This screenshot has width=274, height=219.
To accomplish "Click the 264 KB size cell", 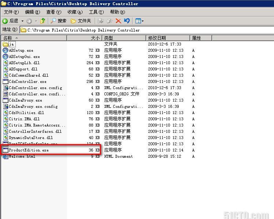I will (93, 63).
